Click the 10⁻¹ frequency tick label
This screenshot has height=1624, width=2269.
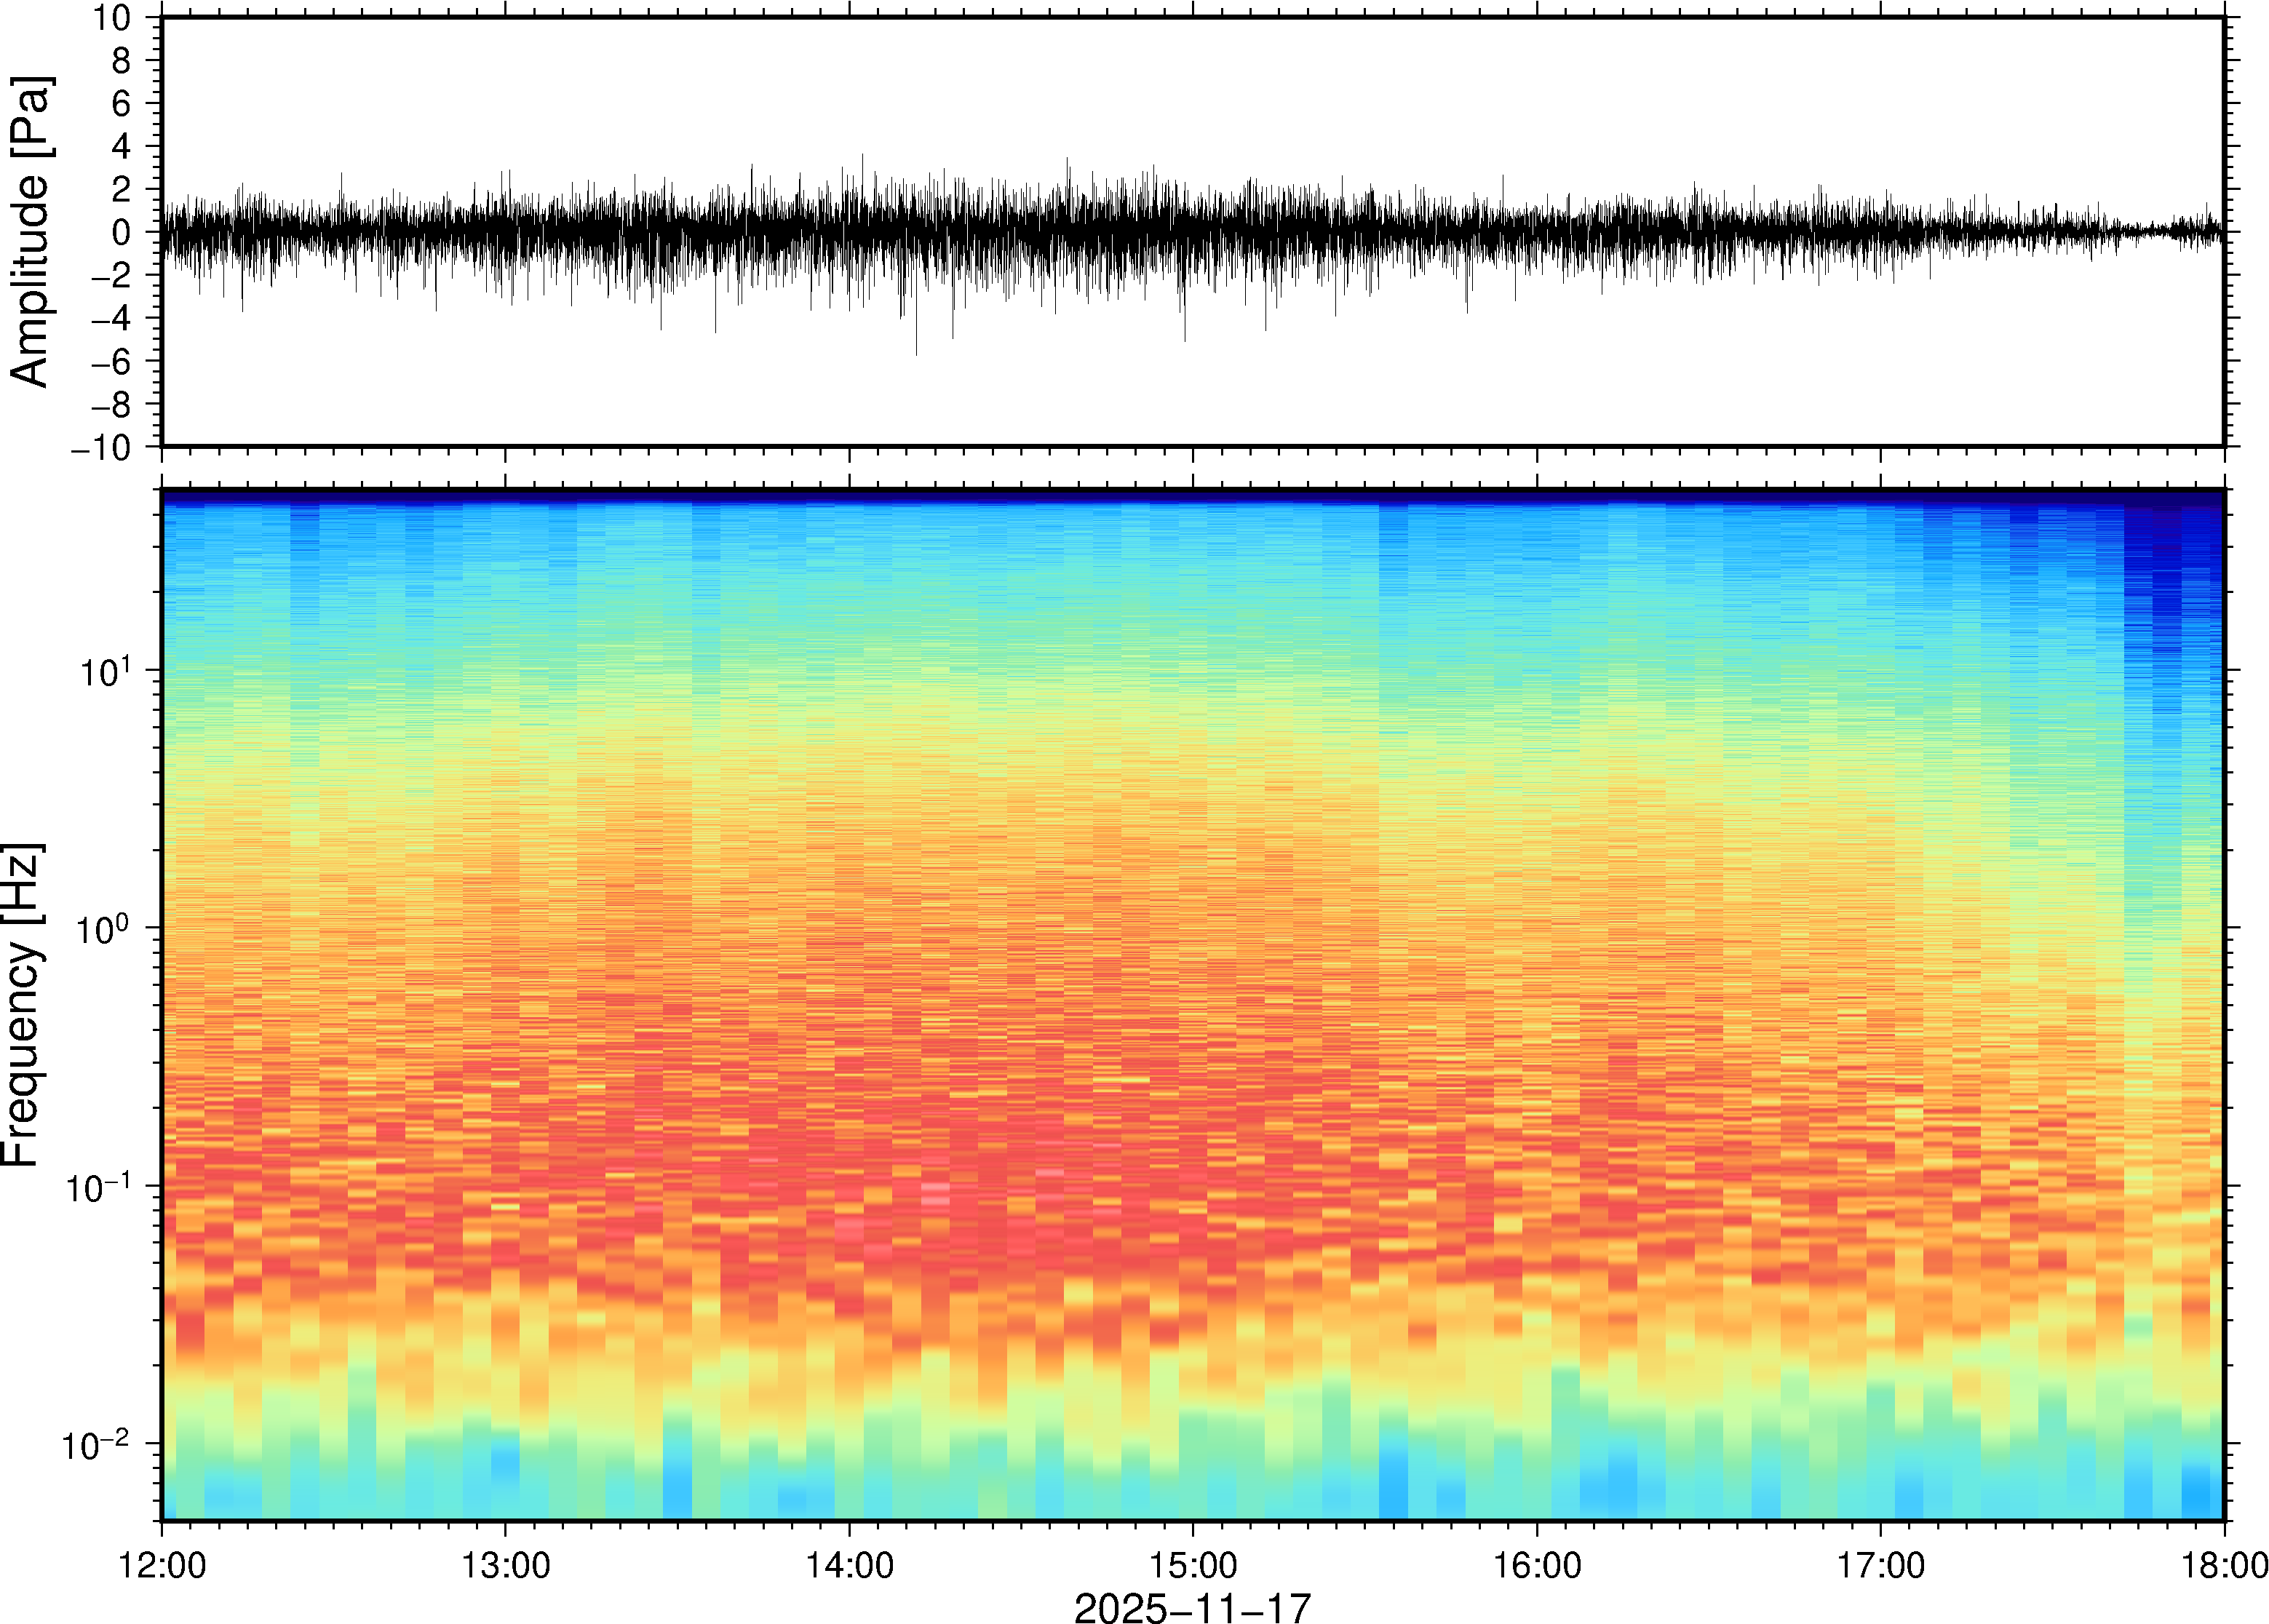[x=98, y=1186]
